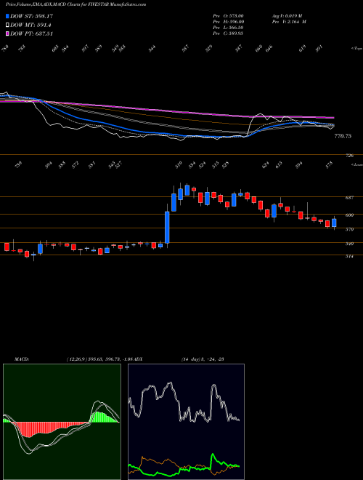Click the MACD (12,26,9) values text

click(99, 359)
